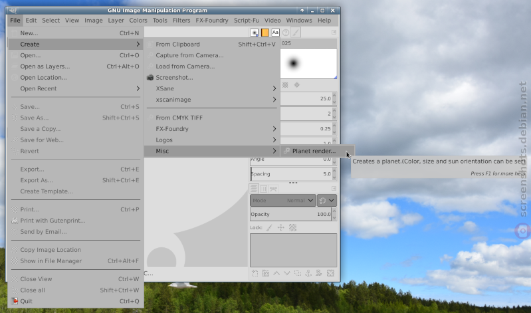Click the Spacing slider
The width and height of the screenshot is (531, 313).
tap(290, 173)
